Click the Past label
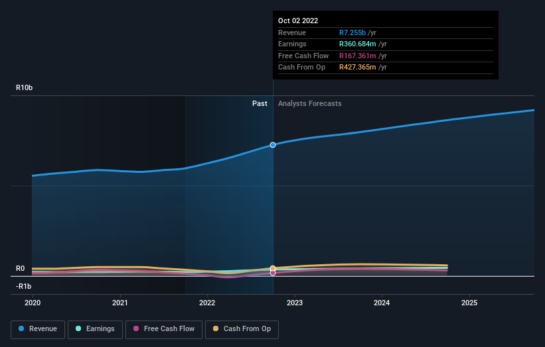This screenshot has height=347, width=545. 260,104
